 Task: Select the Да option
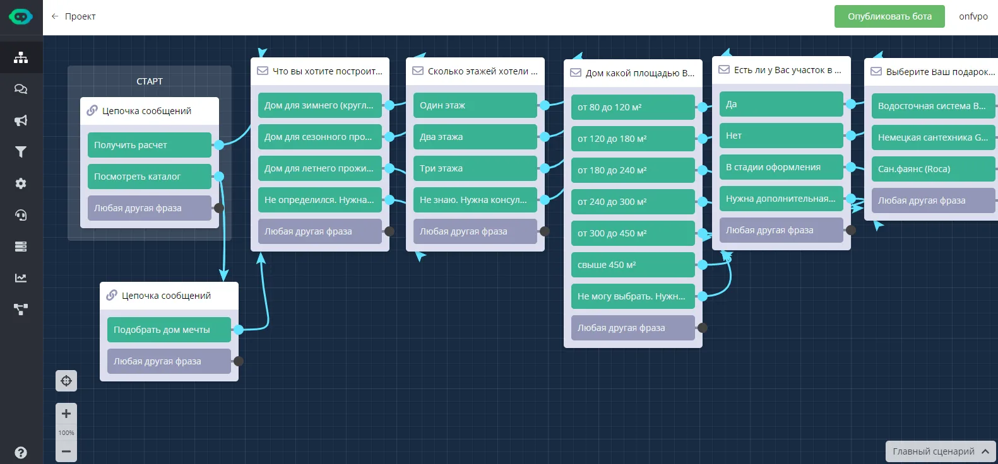click(781, 104)
